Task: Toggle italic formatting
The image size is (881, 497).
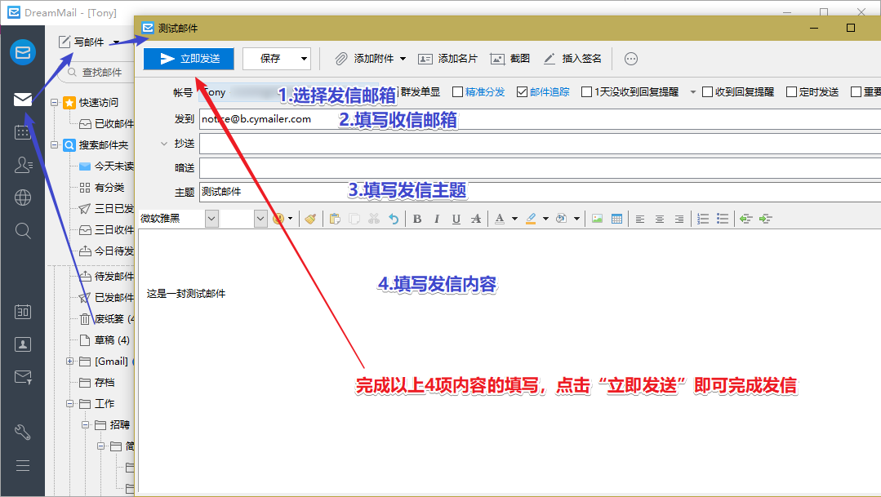Action: click(437, 219)
